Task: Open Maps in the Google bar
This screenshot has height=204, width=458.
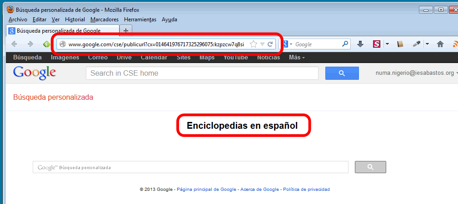Action: [207, 58]
